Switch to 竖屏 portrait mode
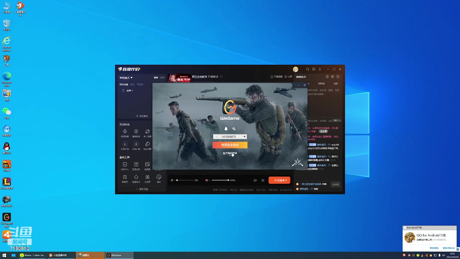 point(162,78)
